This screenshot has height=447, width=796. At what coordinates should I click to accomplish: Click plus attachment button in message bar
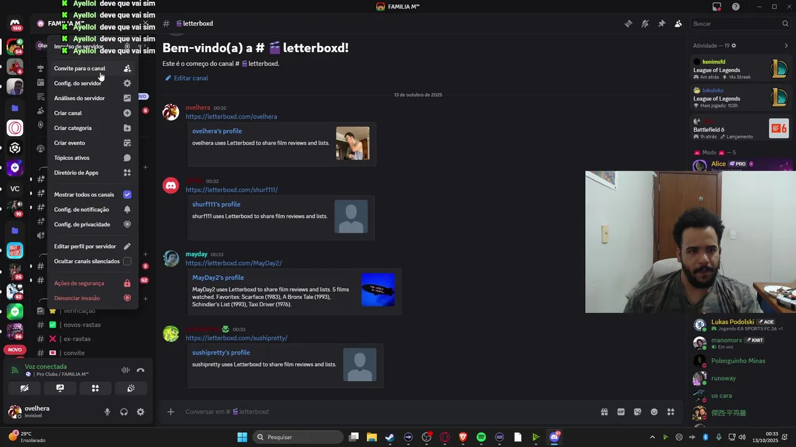click(170, 412)
